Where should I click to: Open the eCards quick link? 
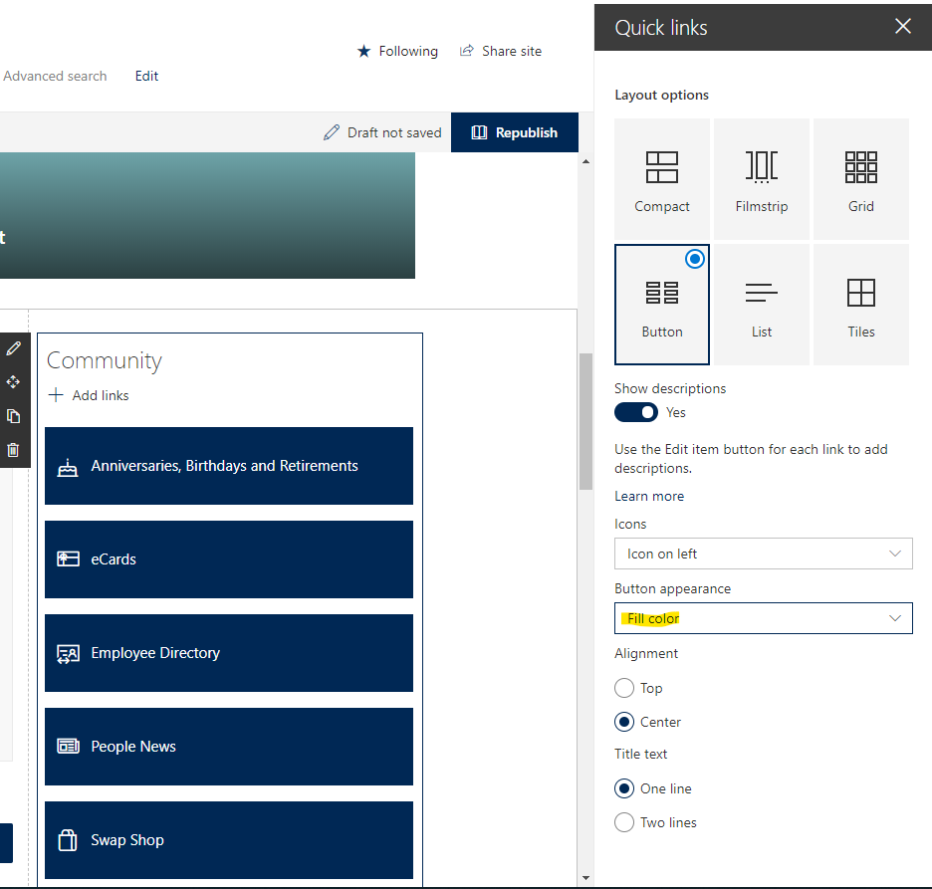(229, 559)
